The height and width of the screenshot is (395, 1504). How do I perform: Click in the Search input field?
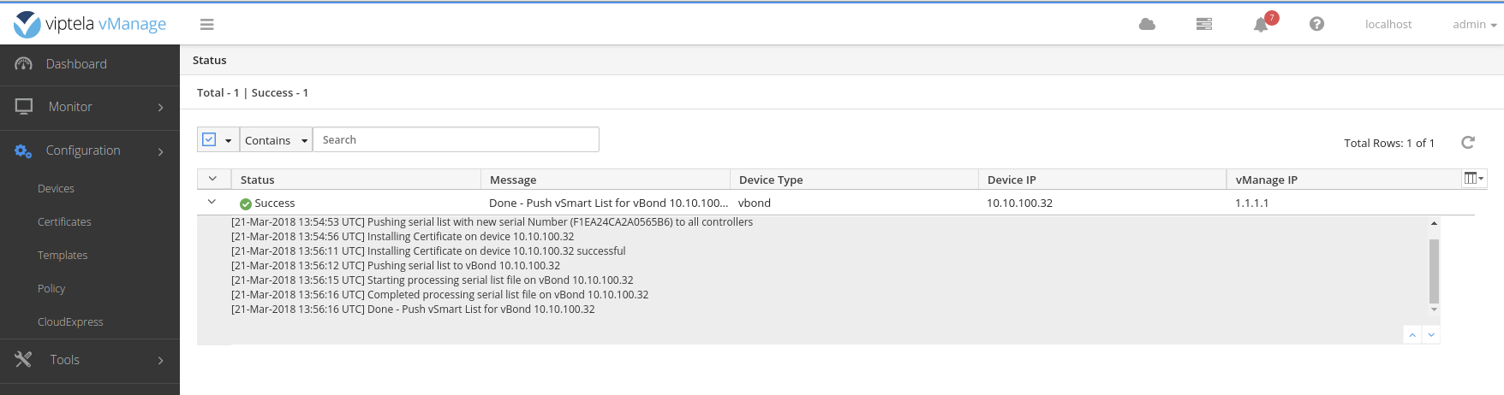tap(456, 140)
